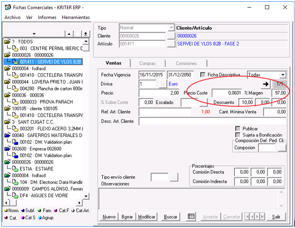Open Cliente lookup ellipsis button
Image resolution: width=295 pixels, height=228 pixels.
(171, 36)
